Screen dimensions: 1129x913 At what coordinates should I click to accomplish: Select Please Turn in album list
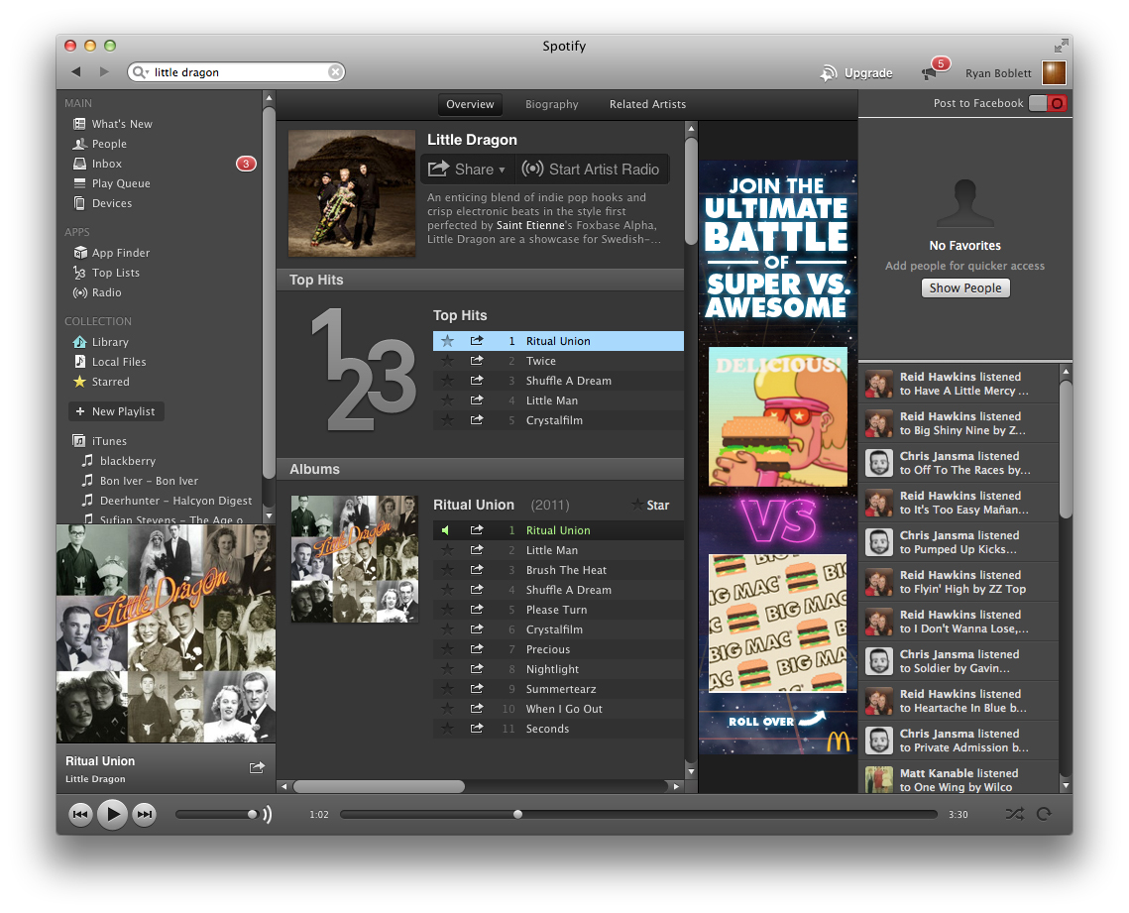[558, 610]
